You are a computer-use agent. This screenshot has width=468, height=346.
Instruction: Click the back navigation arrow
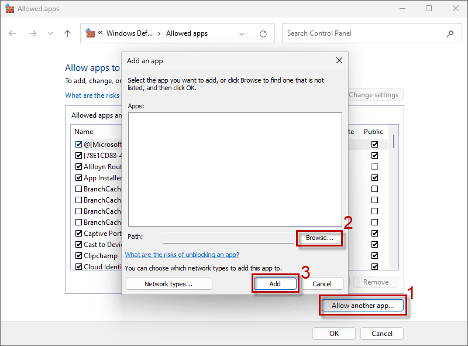point(12,33)
